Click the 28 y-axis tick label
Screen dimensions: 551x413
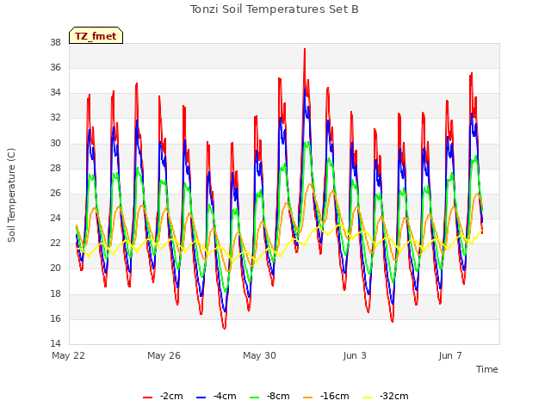tap(55, 168)
